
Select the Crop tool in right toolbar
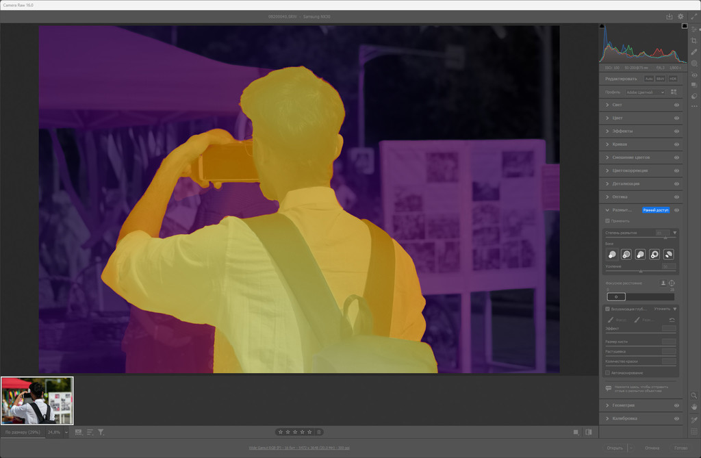click(694, 40)
